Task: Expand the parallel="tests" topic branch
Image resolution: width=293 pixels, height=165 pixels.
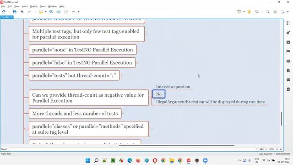Action: (121, 75)
